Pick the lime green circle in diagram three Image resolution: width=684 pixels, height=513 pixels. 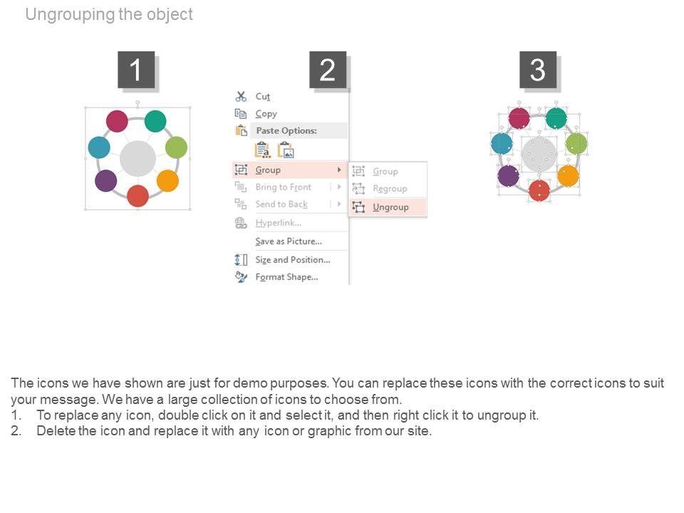[576, 144]
